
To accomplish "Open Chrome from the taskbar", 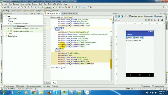I will click(x=34, y=93).
